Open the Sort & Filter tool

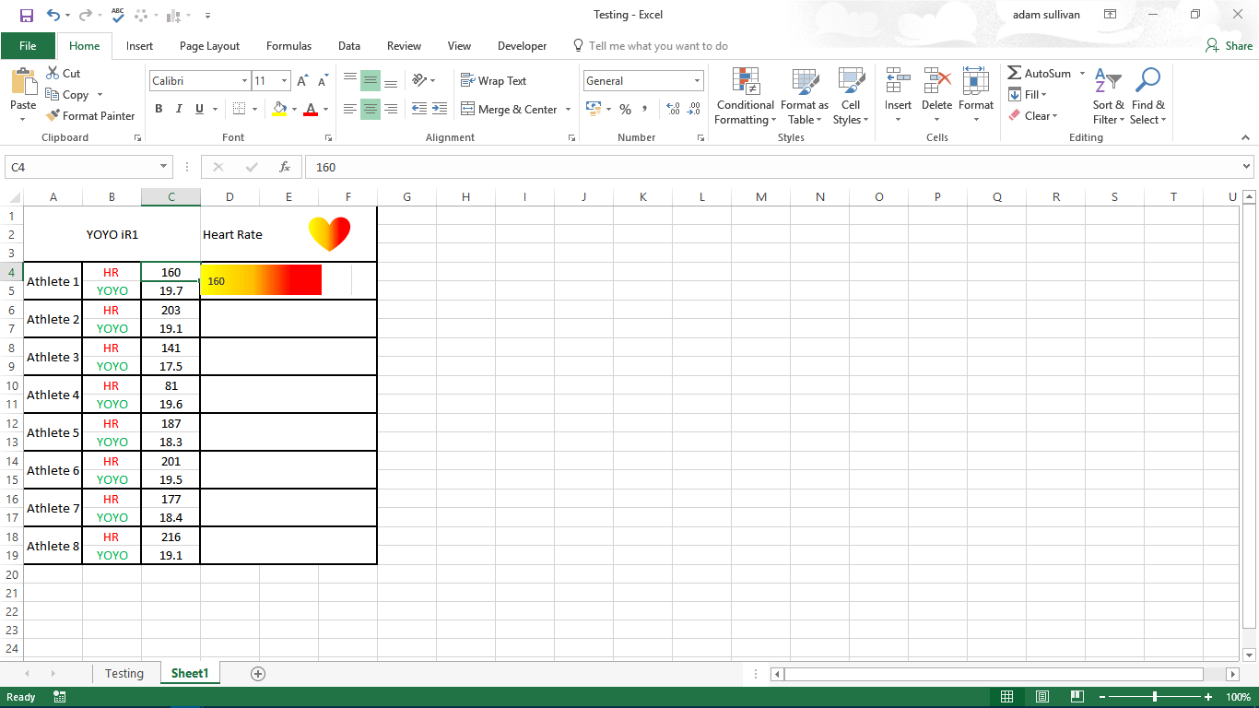[1107, 82]
